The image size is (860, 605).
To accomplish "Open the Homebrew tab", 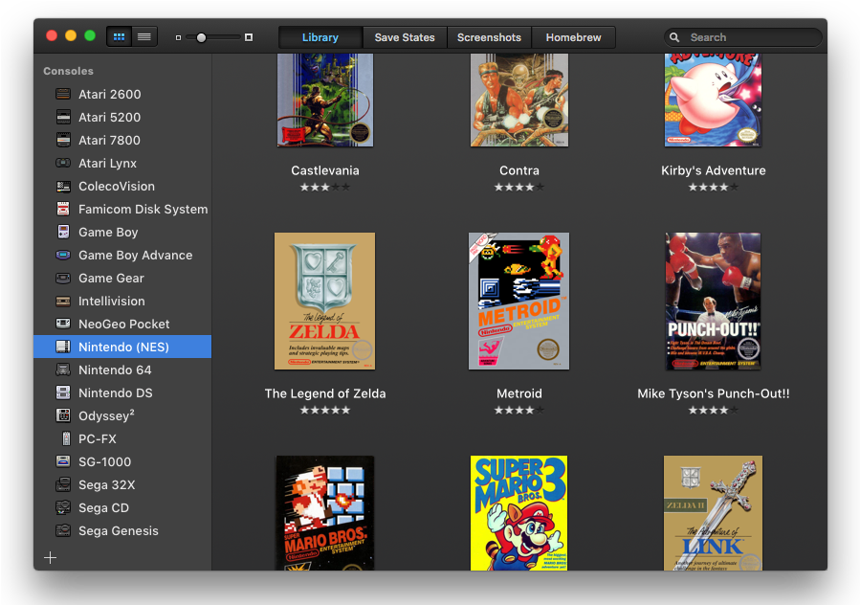I will pyautogui.click(x=573, y=37).
